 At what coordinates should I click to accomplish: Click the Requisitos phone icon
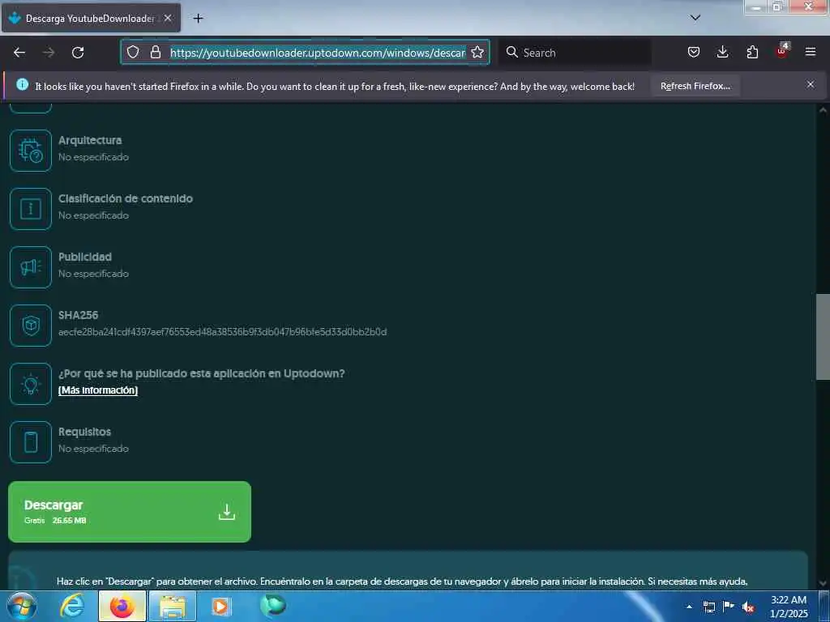point(31,442)
